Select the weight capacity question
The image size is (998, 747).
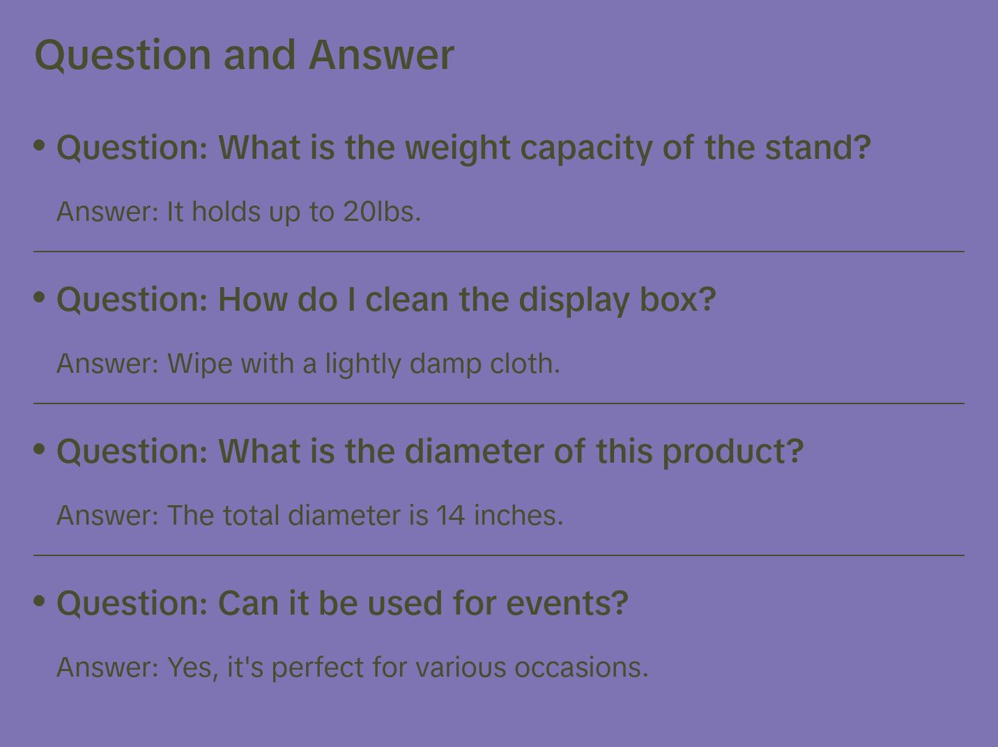[x=463, y=148]
